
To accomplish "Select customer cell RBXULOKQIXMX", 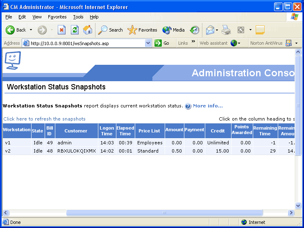I will tap(77, 151).
